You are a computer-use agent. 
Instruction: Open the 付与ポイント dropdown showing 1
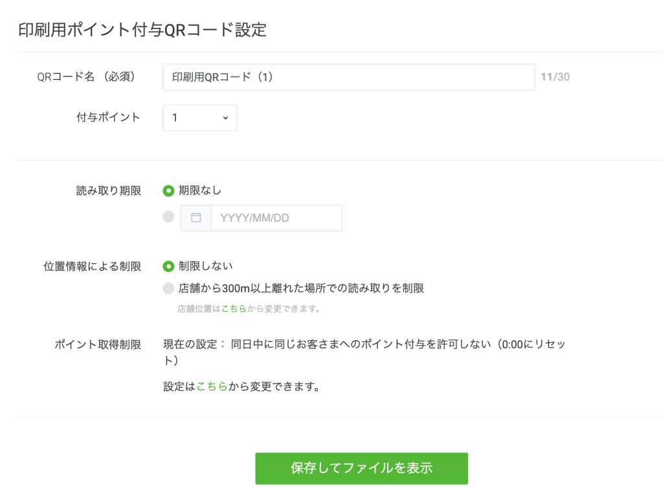tap(199, 118)
